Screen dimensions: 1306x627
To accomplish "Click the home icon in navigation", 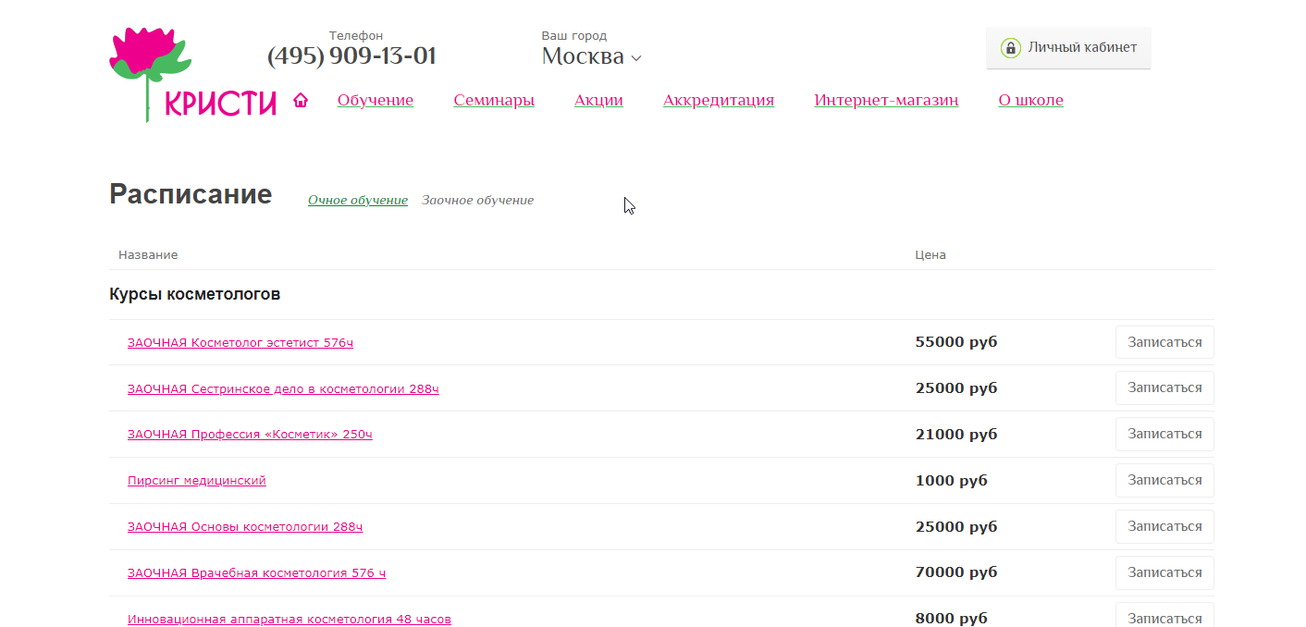I will pyautogui.click(x=300, y=101).
